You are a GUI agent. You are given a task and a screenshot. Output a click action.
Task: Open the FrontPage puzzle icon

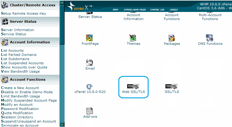click(x=89, y=38)
